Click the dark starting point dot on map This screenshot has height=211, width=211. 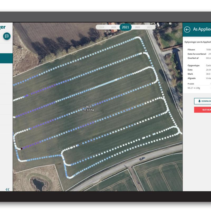[22, 149]
